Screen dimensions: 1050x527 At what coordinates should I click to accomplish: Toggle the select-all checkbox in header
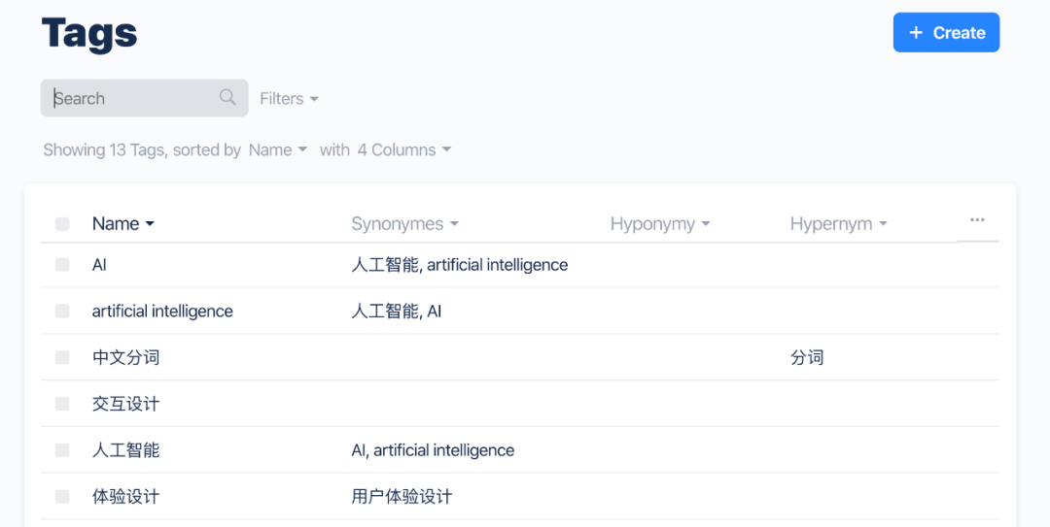pos(62,224)
